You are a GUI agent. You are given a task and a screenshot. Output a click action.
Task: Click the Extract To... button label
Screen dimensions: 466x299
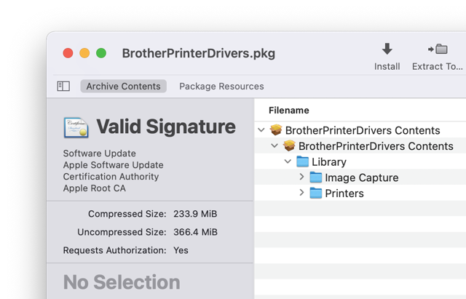pyautogui.click(x=437, y=66)
